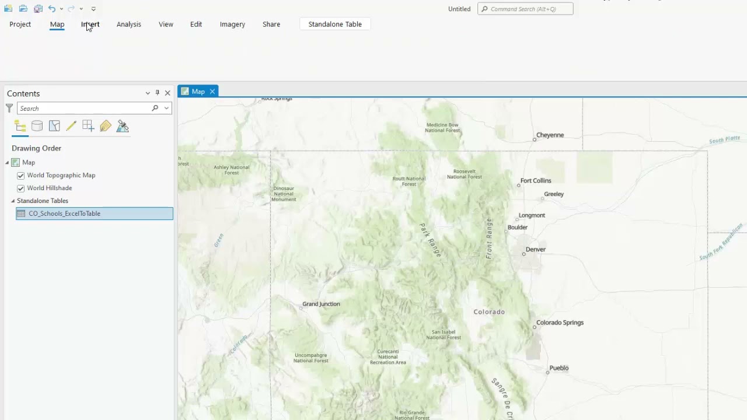Open the Analysis ribbon tab
This screenshot has height=420, width=747.
coord(129,24)
